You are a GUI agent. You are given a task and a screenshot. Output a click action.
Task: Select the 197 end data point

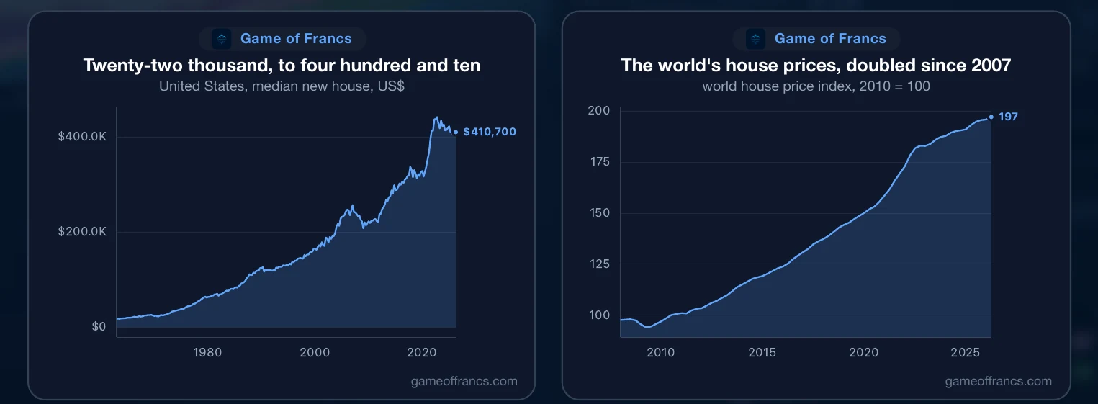(991, 117)
